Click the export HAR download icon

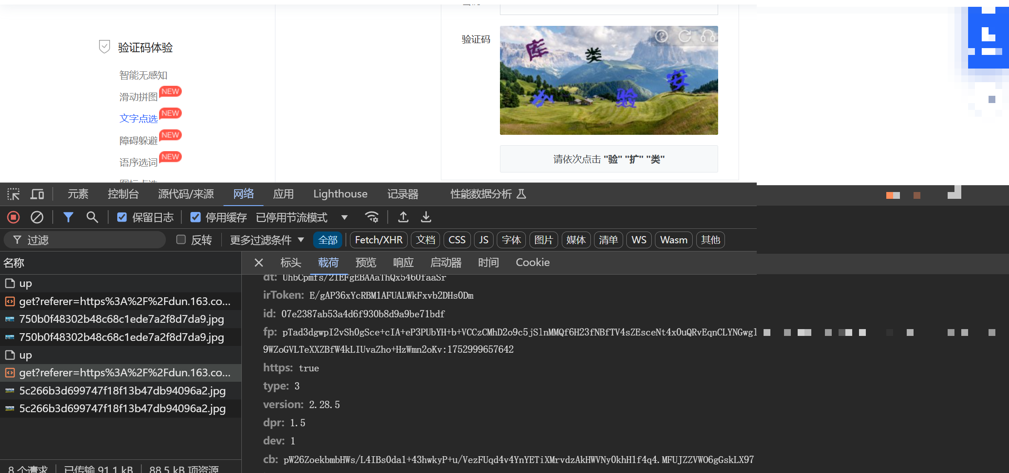pyautogui.click(x=426, y=217)
